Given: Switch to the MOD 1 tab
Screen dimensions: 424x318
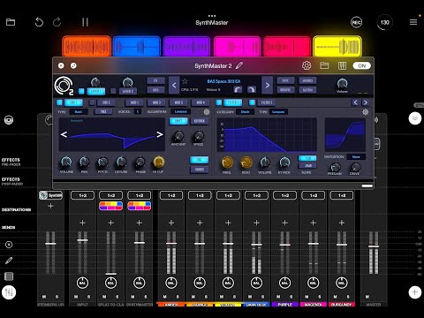Looking at the screenshot, I should 134,102.
